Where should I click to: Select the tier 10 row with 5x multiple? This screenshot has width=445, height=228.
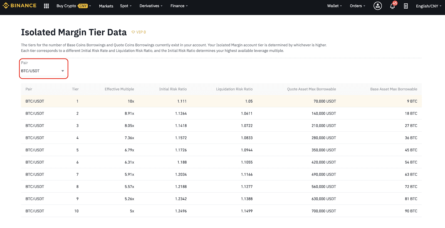(x=221, y=211)
